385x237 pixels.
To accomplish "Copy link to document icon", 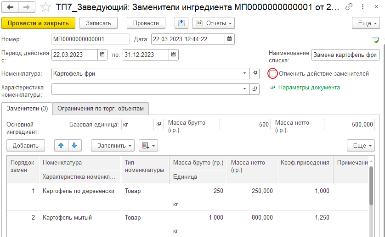I will coord(349,7).
